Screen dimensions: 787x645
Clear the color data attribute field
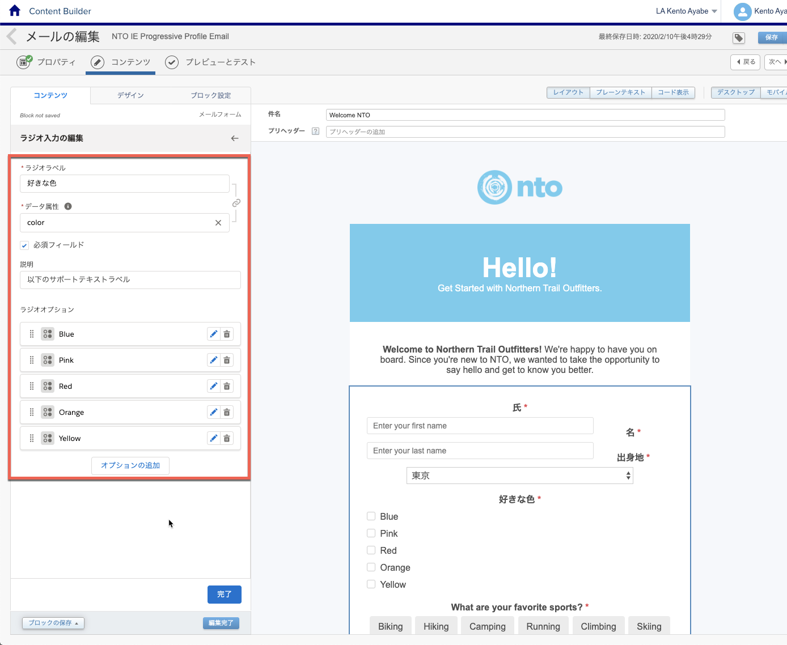tap(218, 223)
